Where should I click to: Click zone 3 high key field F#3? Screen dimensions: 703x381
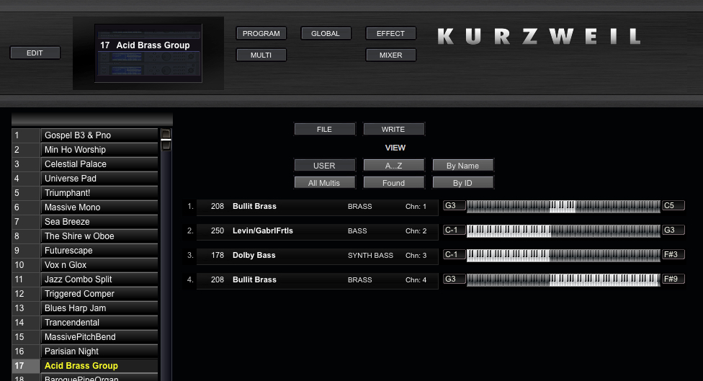pyautogui.click(x=673, y=254)
